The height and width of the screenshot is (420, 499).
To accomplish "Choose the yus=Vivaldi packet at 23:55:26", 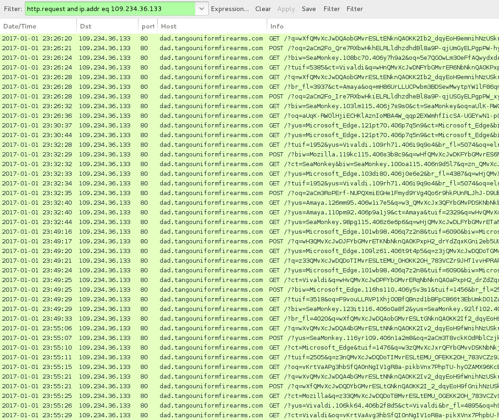I will click(x=249, y=405).
